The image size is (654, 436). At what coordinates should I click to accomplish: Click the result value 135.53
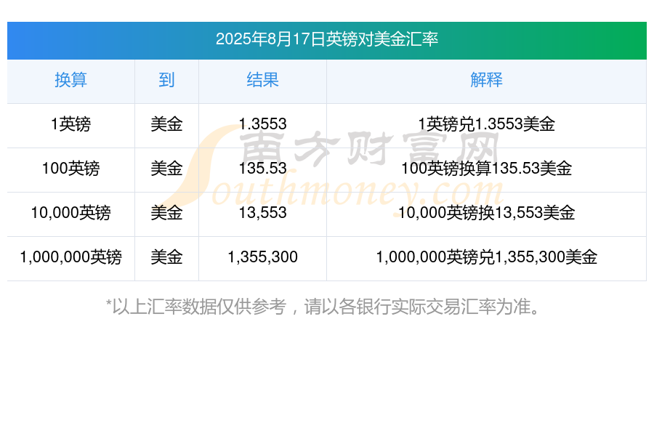click(x=262, y=169)
